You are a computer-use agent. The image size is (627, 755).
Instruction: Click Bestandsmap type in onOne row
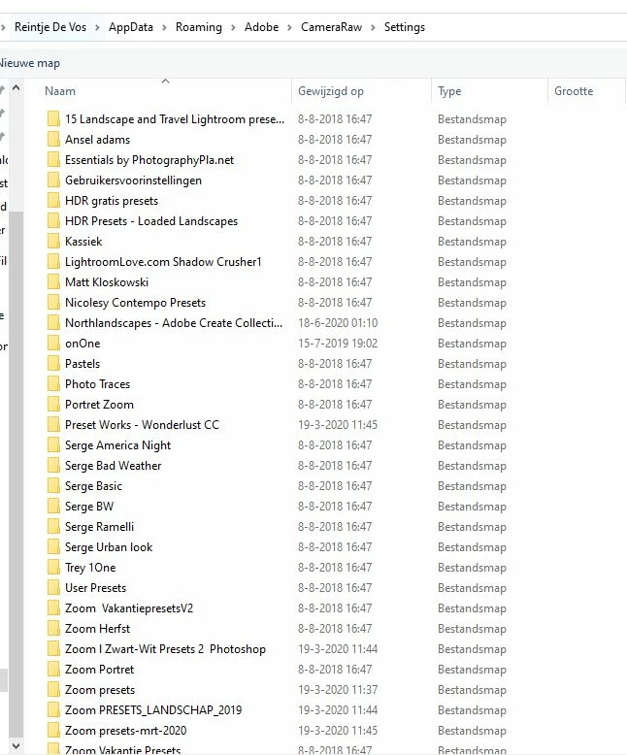click(472, 344)
